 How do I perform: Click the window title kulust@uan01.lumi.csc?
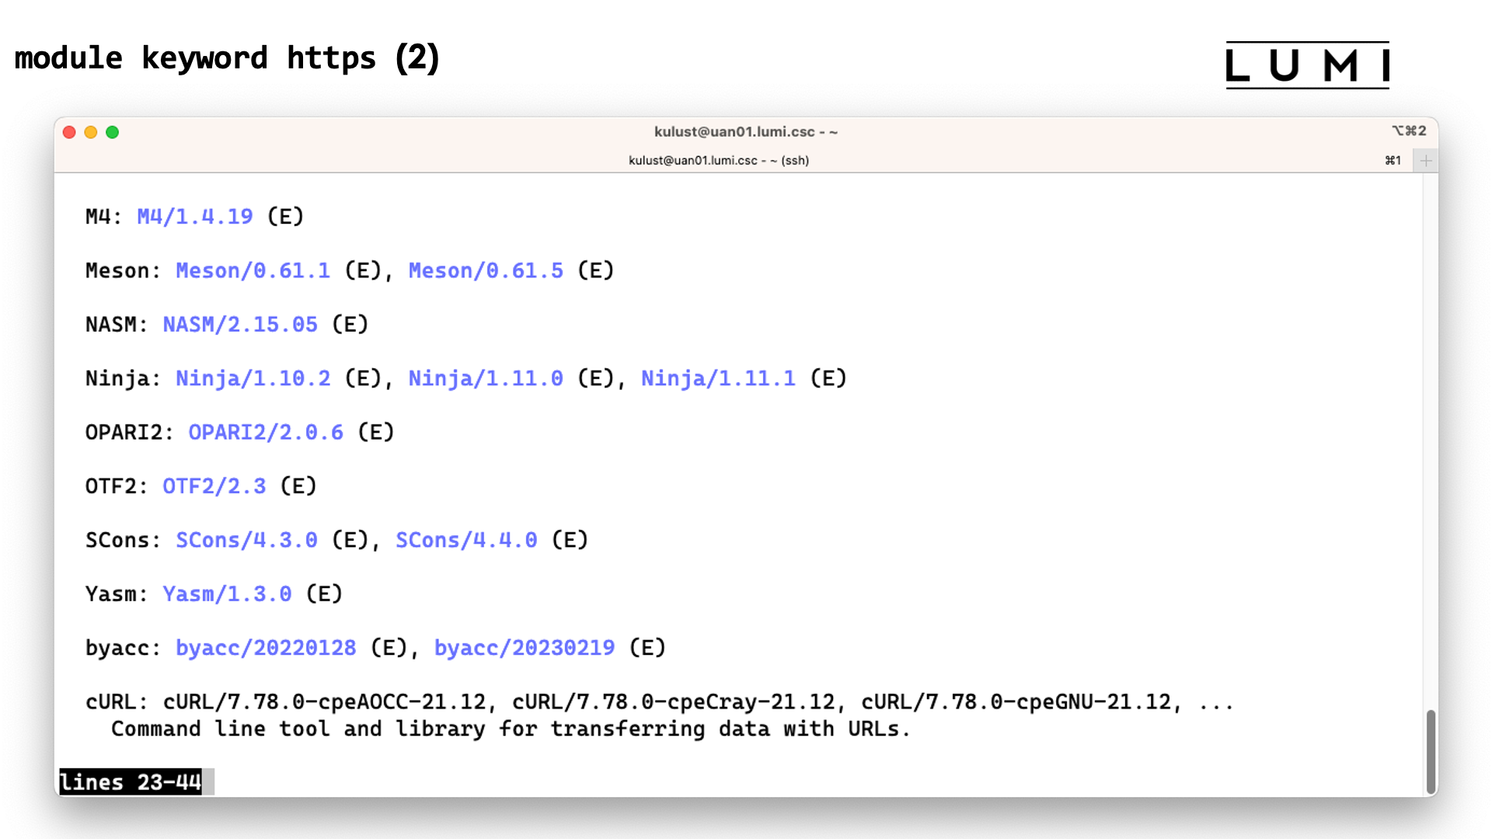746,132
